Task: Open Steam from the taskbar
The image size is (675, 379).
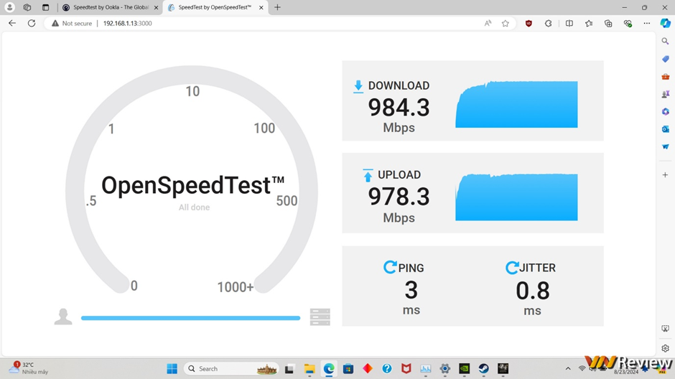Action: click(x=483, y=369)
